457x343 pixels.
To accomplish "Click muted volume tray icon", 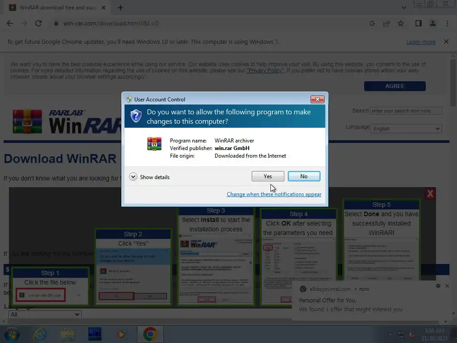I will 412,335.
